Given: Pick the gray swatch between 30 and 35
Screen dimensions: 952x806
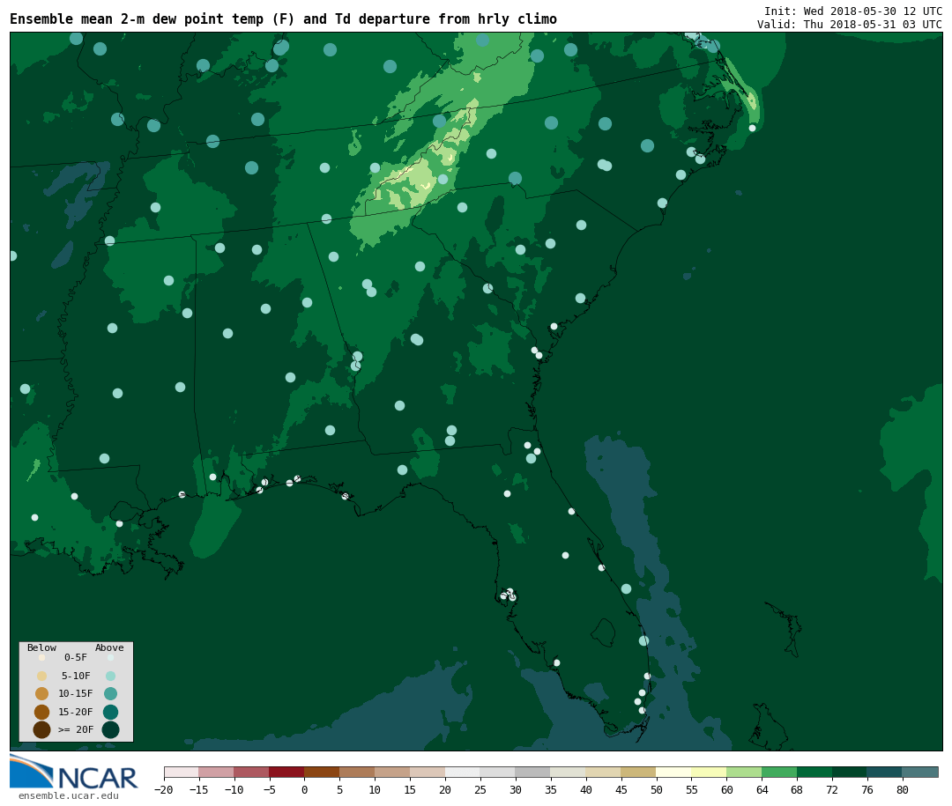Looking at the screenshot, I should pyautogui.click(x=533, y=772).
